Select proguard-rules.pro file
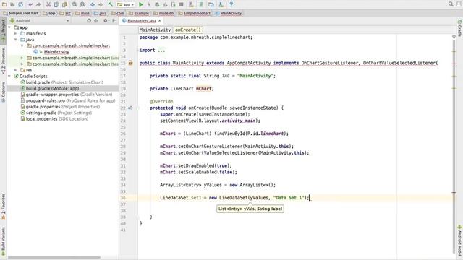 [x=67, y=100]
